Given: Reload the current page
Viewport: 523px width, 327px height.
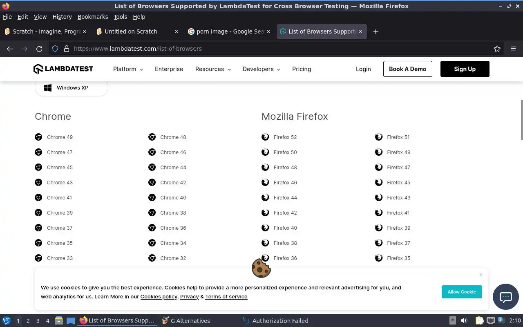Looking at the screenshot, I should 39,49.
